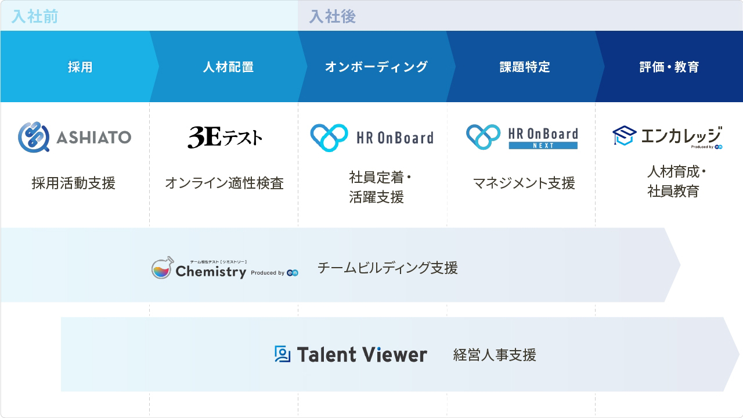The width and height of the screenshot is (743, 418).
Task: Open the 採用活動支援 link text
Action: [74, 183]
